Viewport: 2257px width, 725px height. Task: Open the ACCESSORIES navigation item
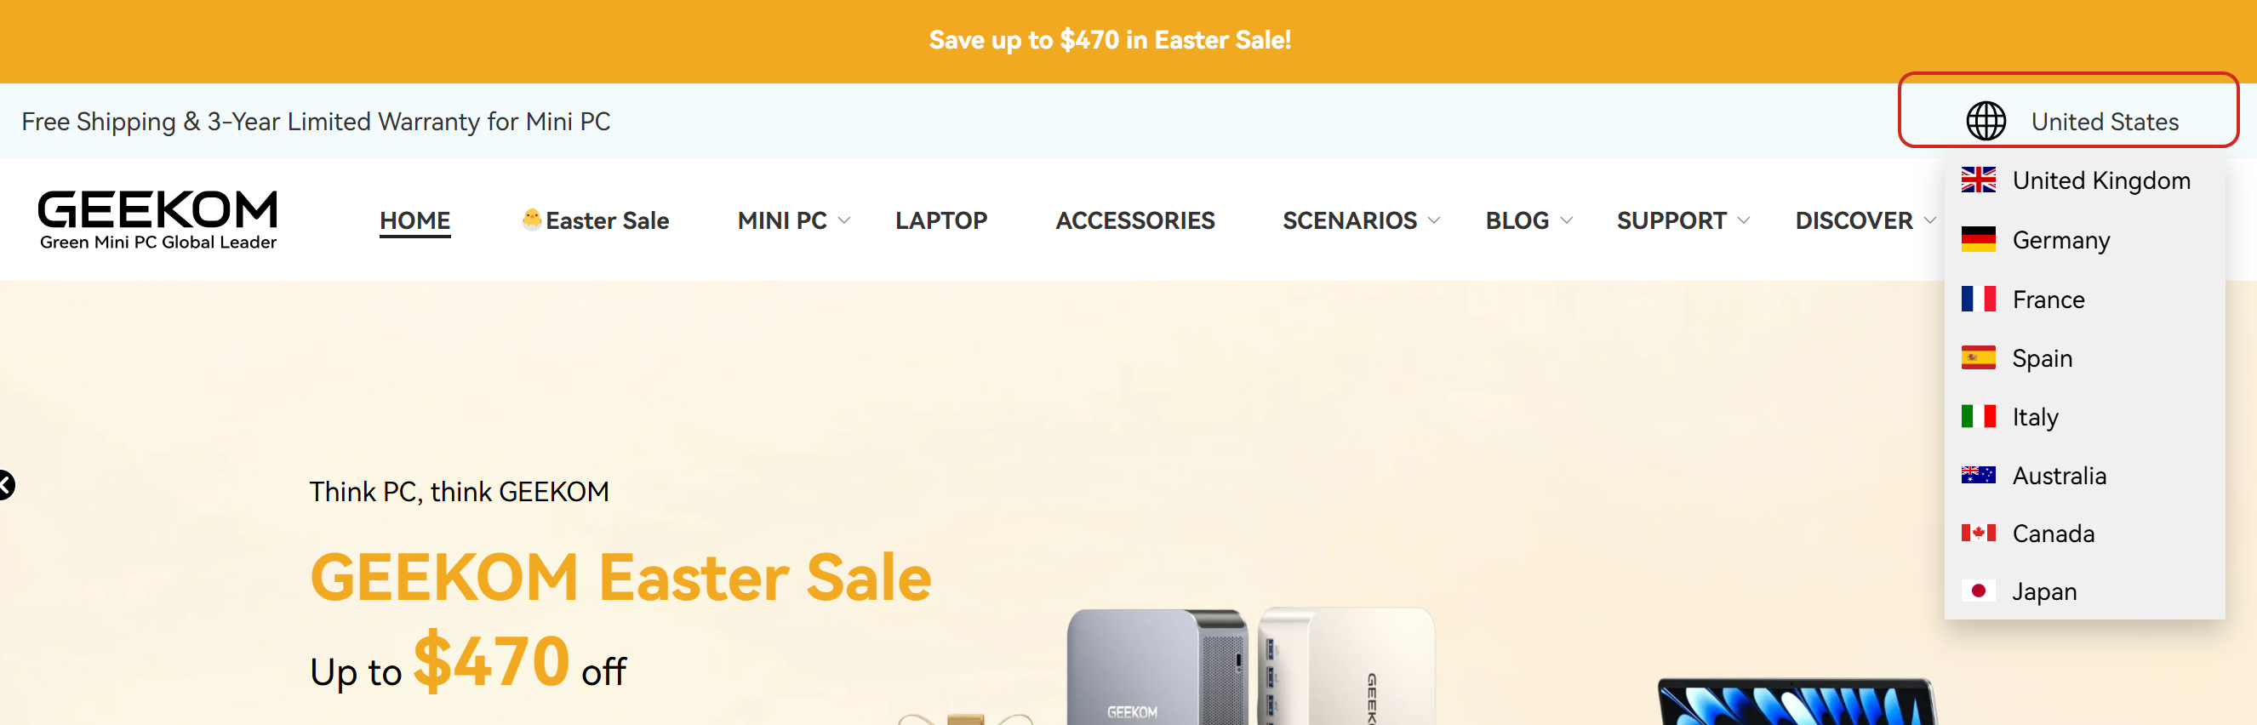click(1134, 220)
